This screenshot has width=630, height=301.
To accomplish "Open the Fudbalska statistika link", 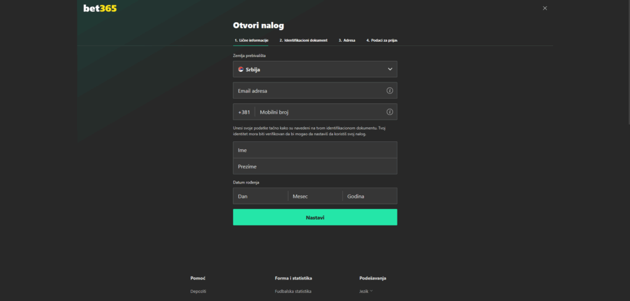I will (x=293, y=291).
